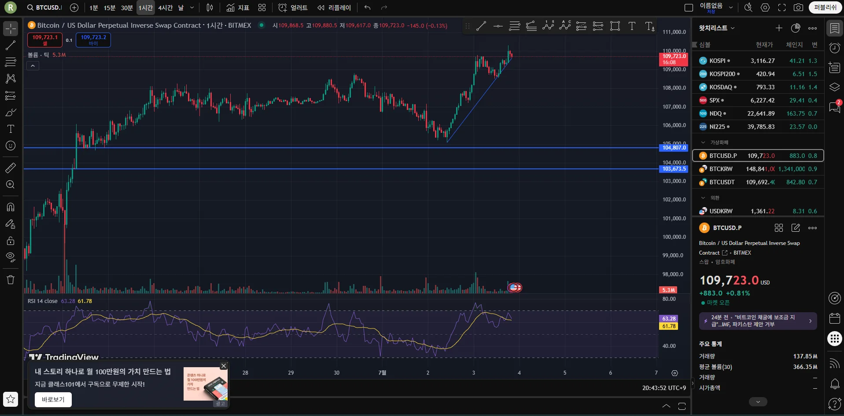Select the text annotation tool in left toolbar
The height and width of the screenshot is (416, 844).
11,129
